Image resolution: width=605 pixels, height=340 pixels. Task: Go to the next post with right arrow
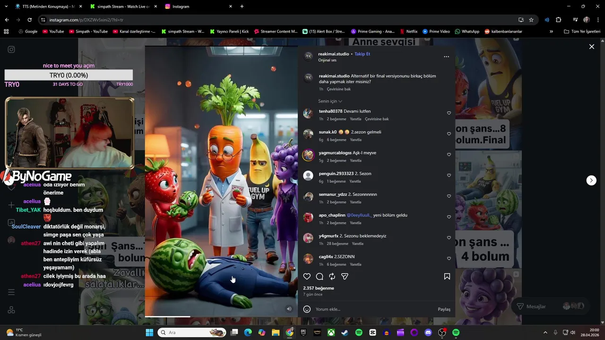591,180
